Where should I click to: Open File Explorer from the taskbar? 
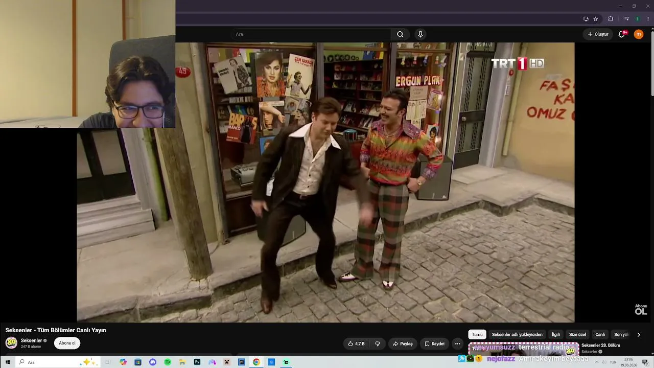point(182,362)
